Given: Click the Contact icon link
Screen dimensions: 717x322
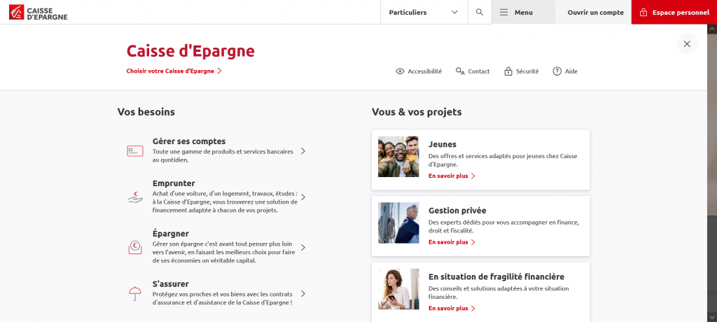Looking at the screenshot, I should (x=473, y=71).
